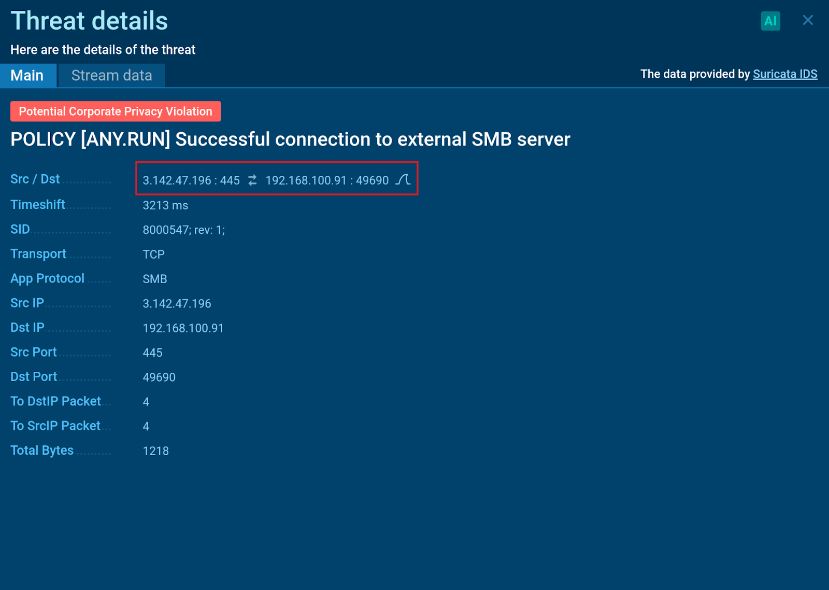This screenshot has width=829, height=590.
Task: Click the Total Bytes value 1218
Action: [155, 451]
